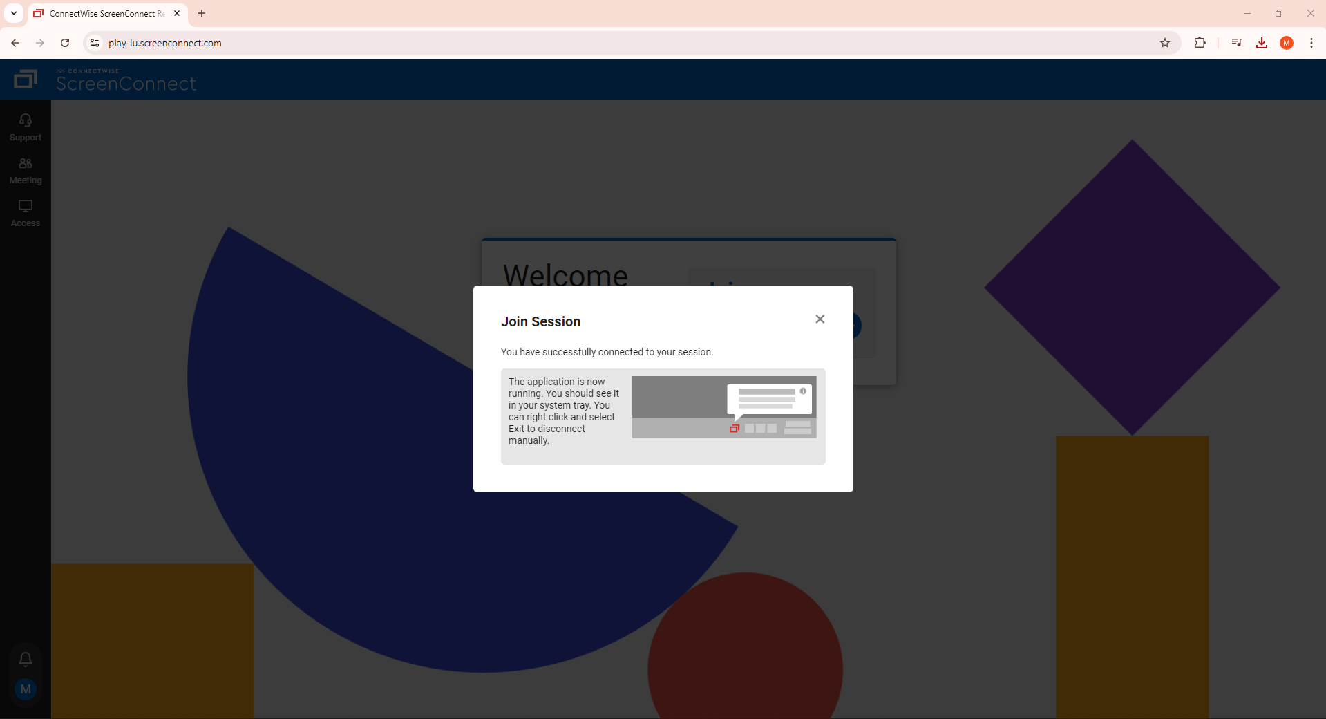The width and height of the screenshot is (1326, 719).
Task: Click the Join Session heading
Action: pyautogui.click(x=540, y=321)
